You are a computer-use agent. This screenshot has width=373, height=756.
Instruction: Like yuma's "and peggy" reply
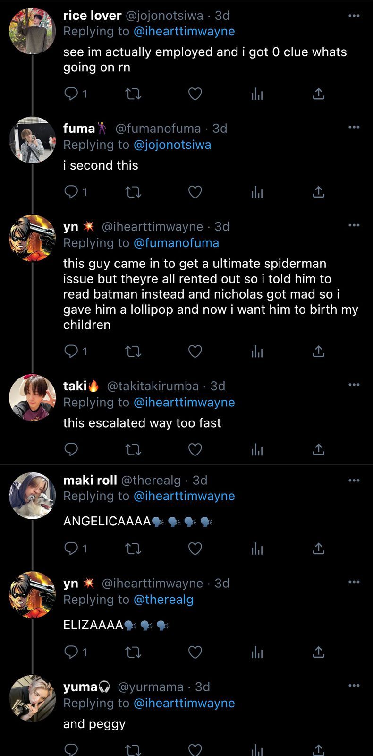[195, 749]
